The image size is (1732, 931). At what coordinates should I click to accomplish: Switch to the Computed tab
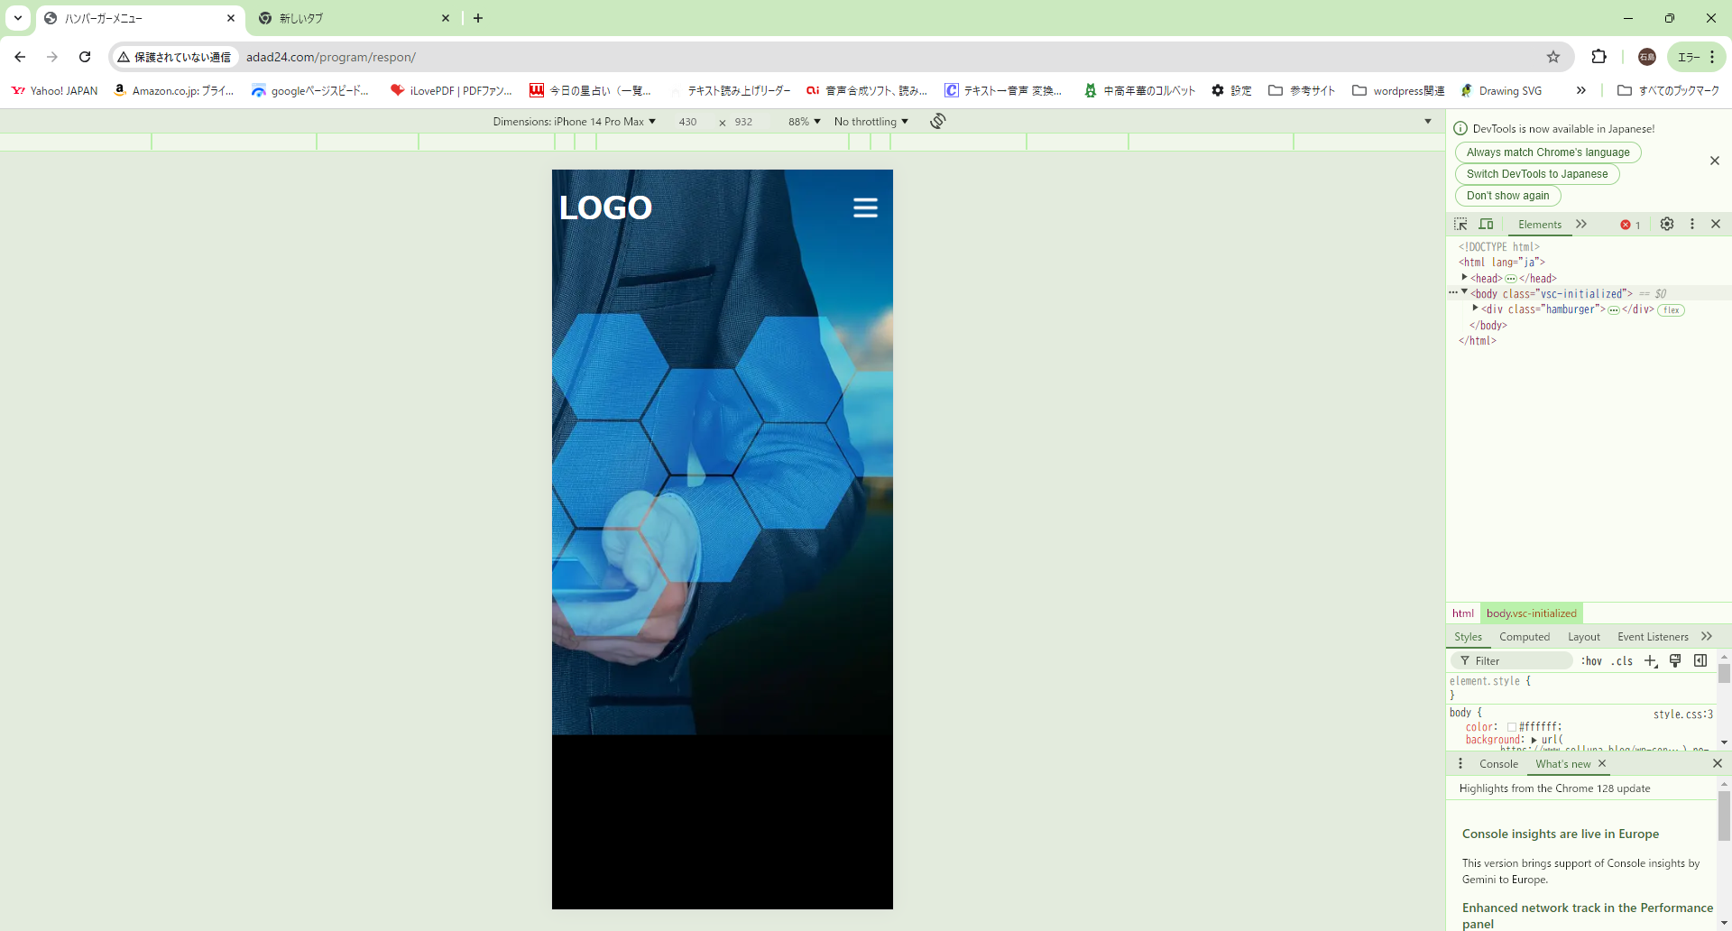click(1525, 637)
